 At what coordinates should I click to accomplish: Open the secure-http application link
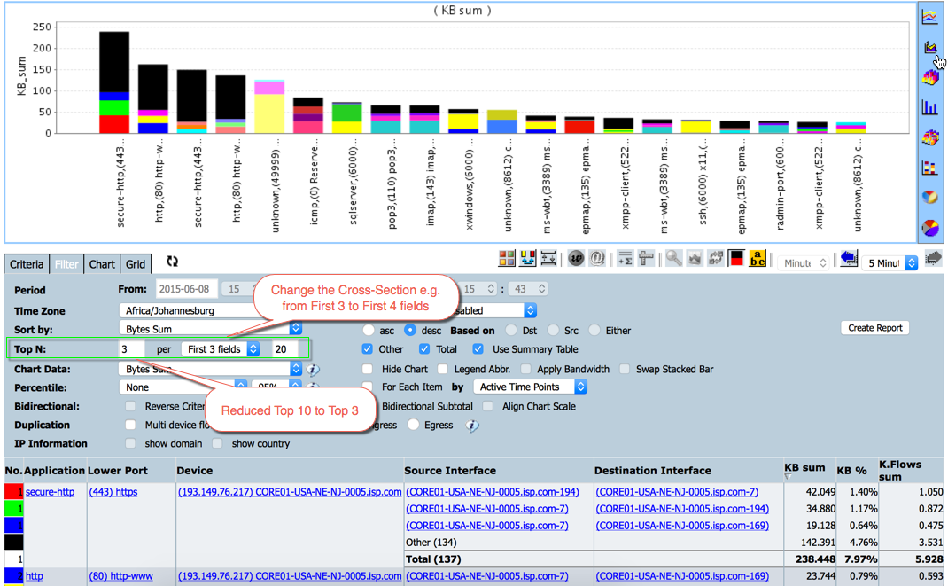pyautogui.click(x=51, y=492)
